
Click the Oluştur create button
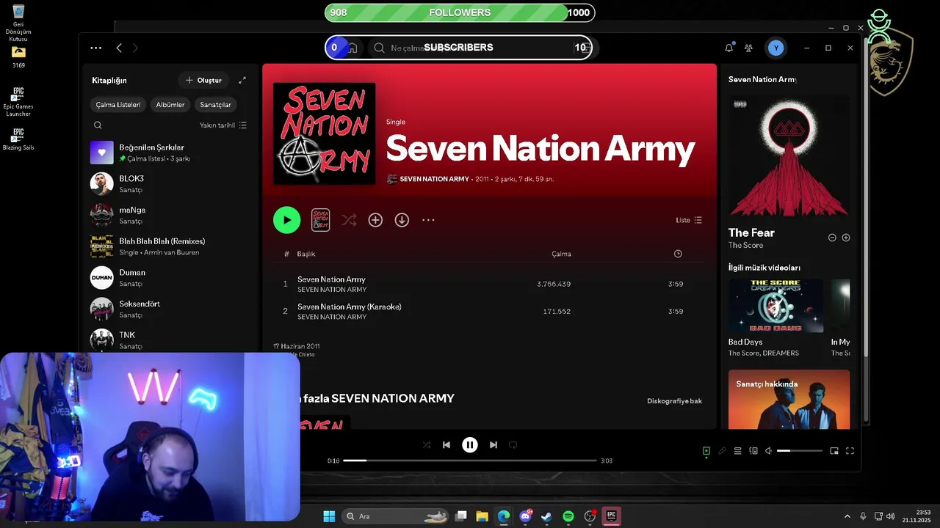coord(203,80)
